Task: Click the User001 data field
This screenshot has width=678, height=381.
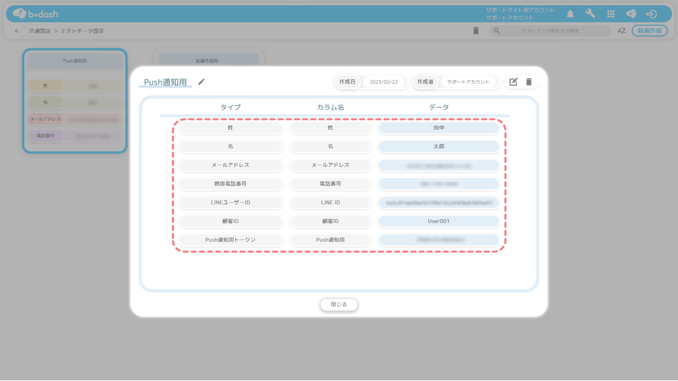Action: coord(438,221)
